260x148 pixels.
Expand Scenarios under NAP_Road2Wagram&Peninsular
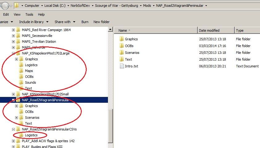pyautogui.click(x=17, y=118)
